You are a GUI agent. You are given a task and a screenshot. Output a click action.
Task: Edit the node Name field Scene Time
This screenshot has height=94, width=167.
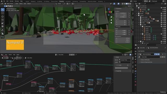(124, 60)
